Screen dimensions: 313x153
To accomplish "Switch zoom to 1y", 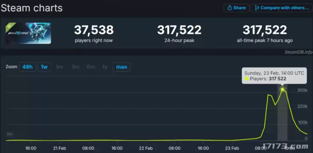I will [105, 67].
